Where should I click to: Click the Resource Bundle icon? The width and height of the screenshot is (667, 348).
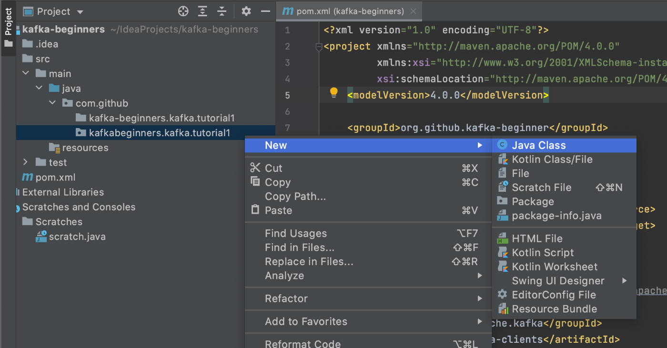(x=502, y=309)
